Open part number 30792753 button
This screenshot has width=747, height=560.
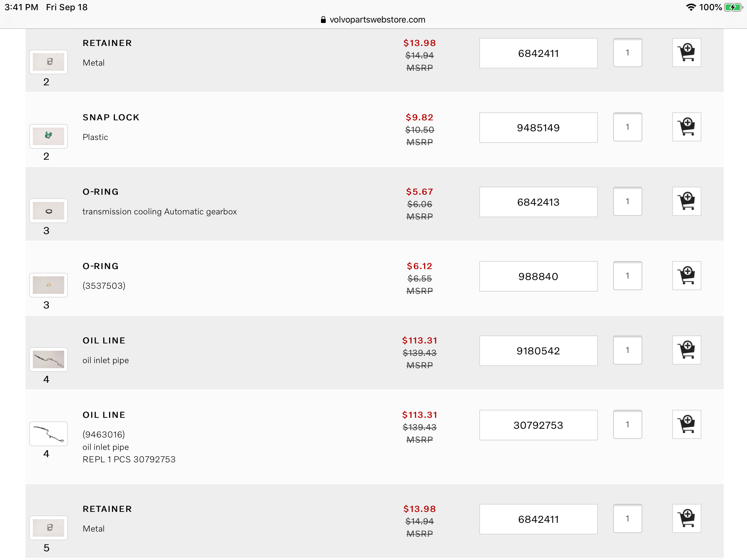(538, 425)
